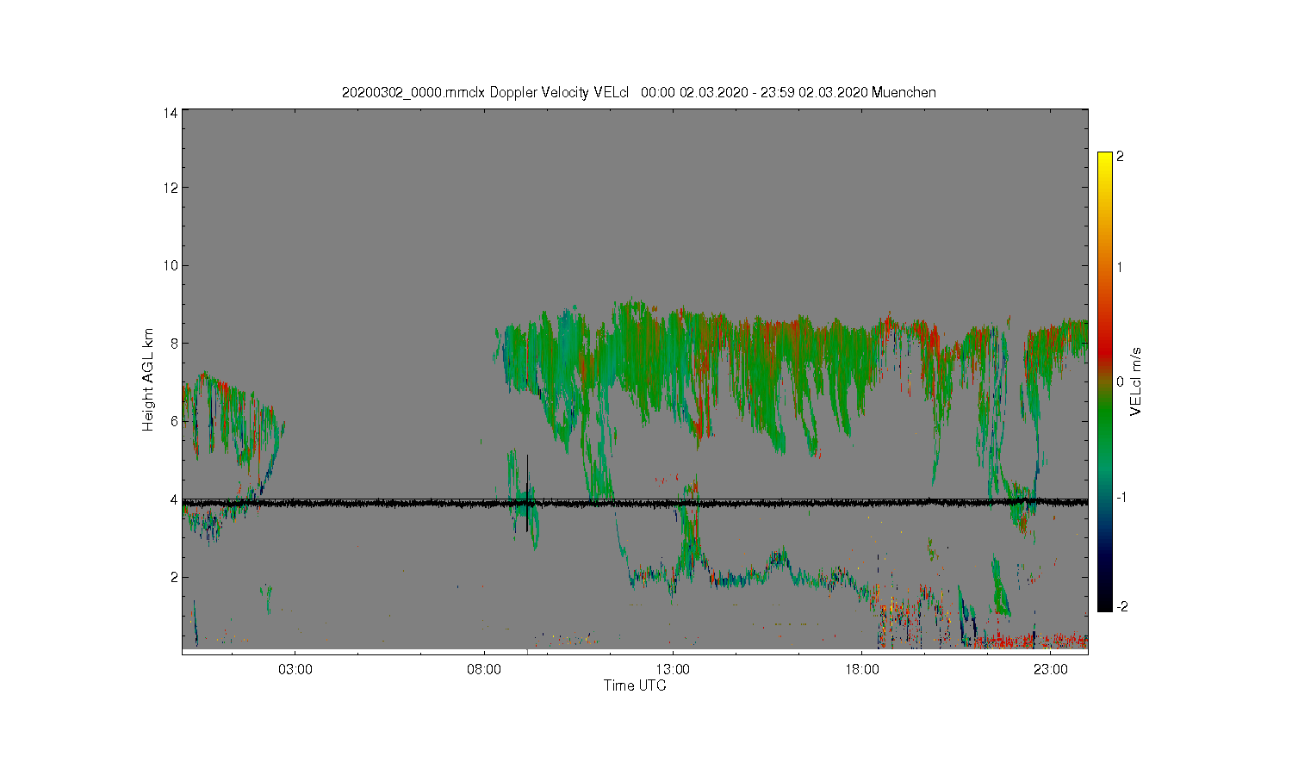Click the colorbar label value 1
Image resolution: width=1292 pixels, height=775 pixels.
(1120, 267)
